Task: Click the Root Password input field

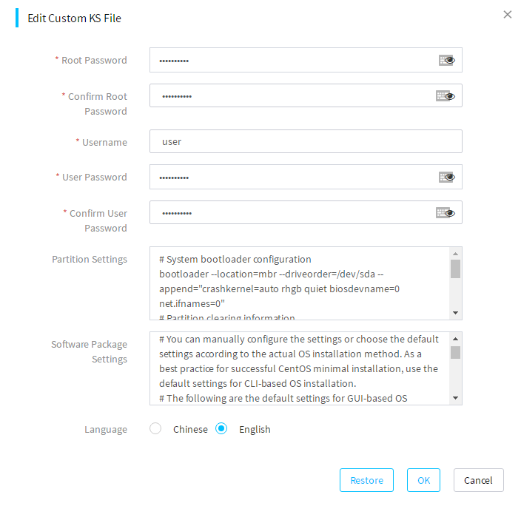Action: [306, 60]
